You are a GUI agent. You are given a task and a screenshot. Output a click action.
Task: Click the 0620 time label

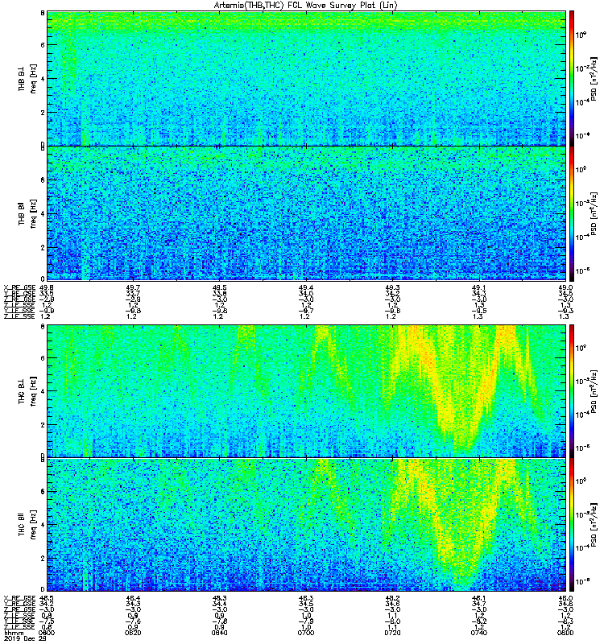point(133,633)
